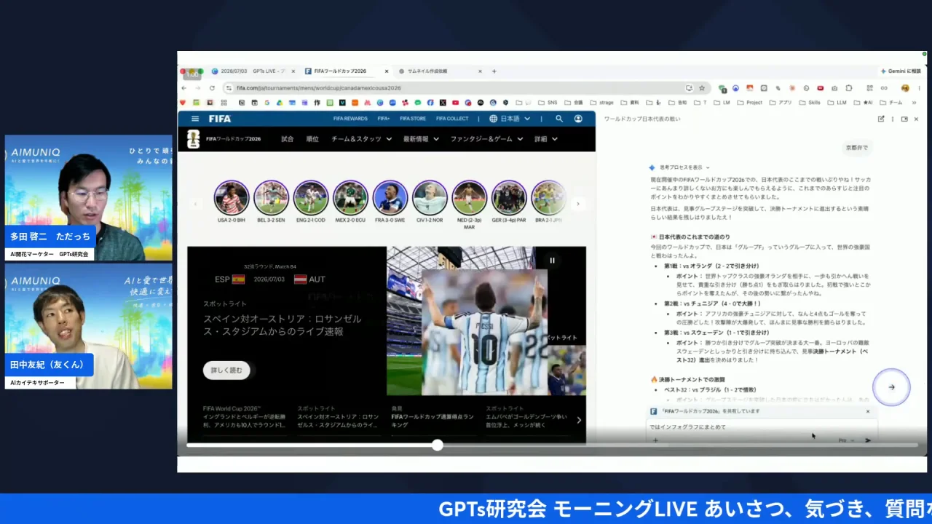Pause the spotlight carousel
The image size is (932, 524).
[x=552, y=261]
